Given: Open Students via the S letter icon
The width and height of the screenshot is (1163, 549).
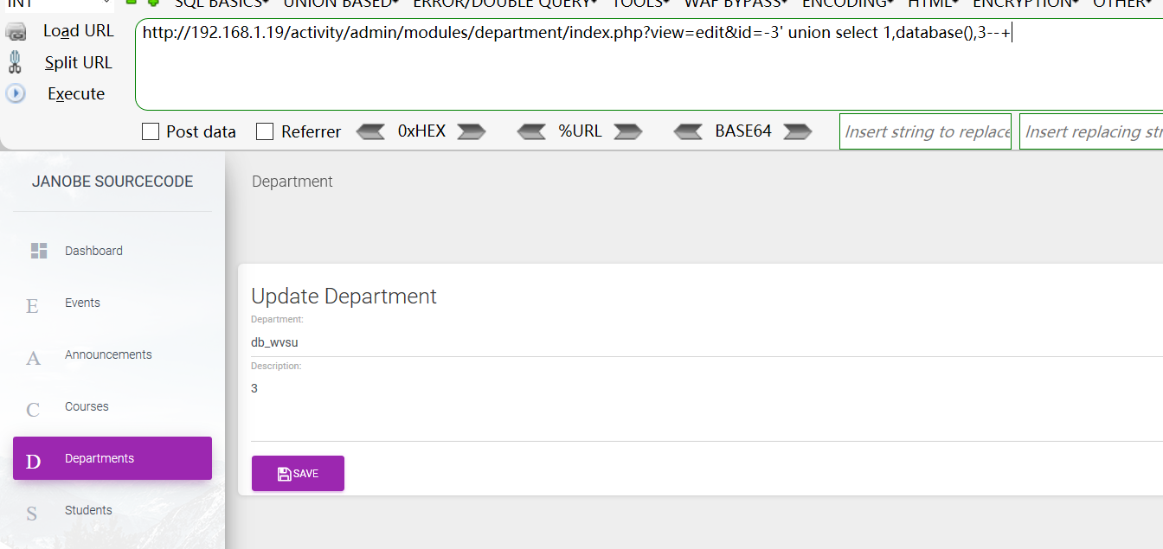Looking at the screenshot, I should tap(32, 514).
